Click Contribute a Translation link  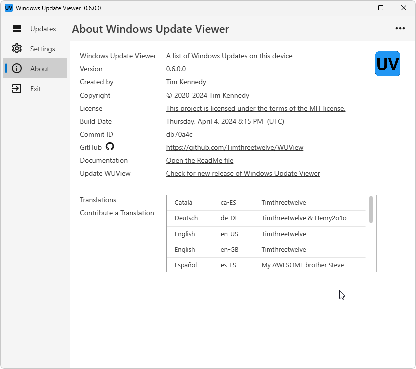point(117,213)
